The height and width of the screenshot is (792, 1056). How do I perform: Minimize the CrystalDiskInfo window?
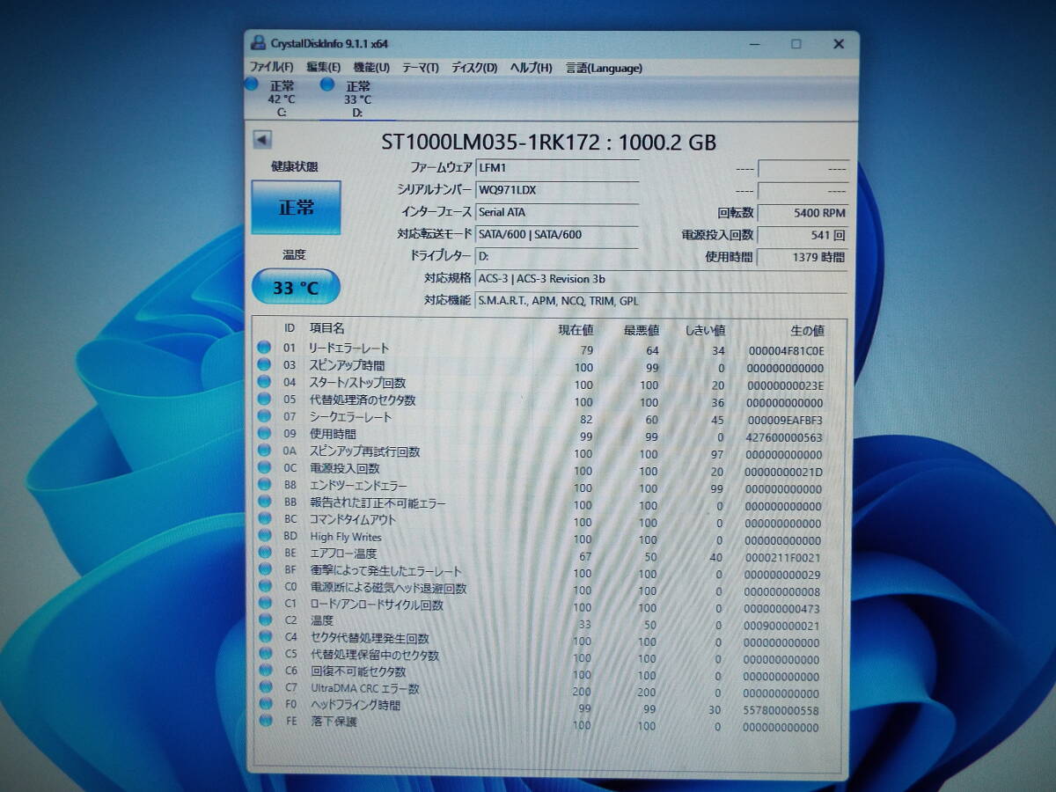tap(753, 43)
